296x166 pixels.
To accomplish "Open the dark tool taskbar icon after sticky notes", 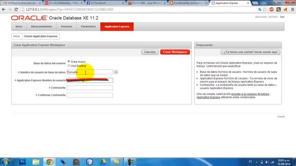I will click(130, 162).
